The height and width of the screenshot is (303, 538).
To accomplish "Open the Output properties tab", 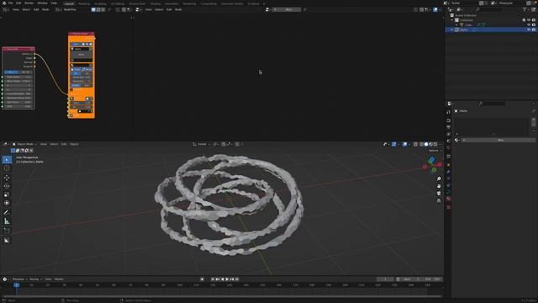I will [448, 127].
